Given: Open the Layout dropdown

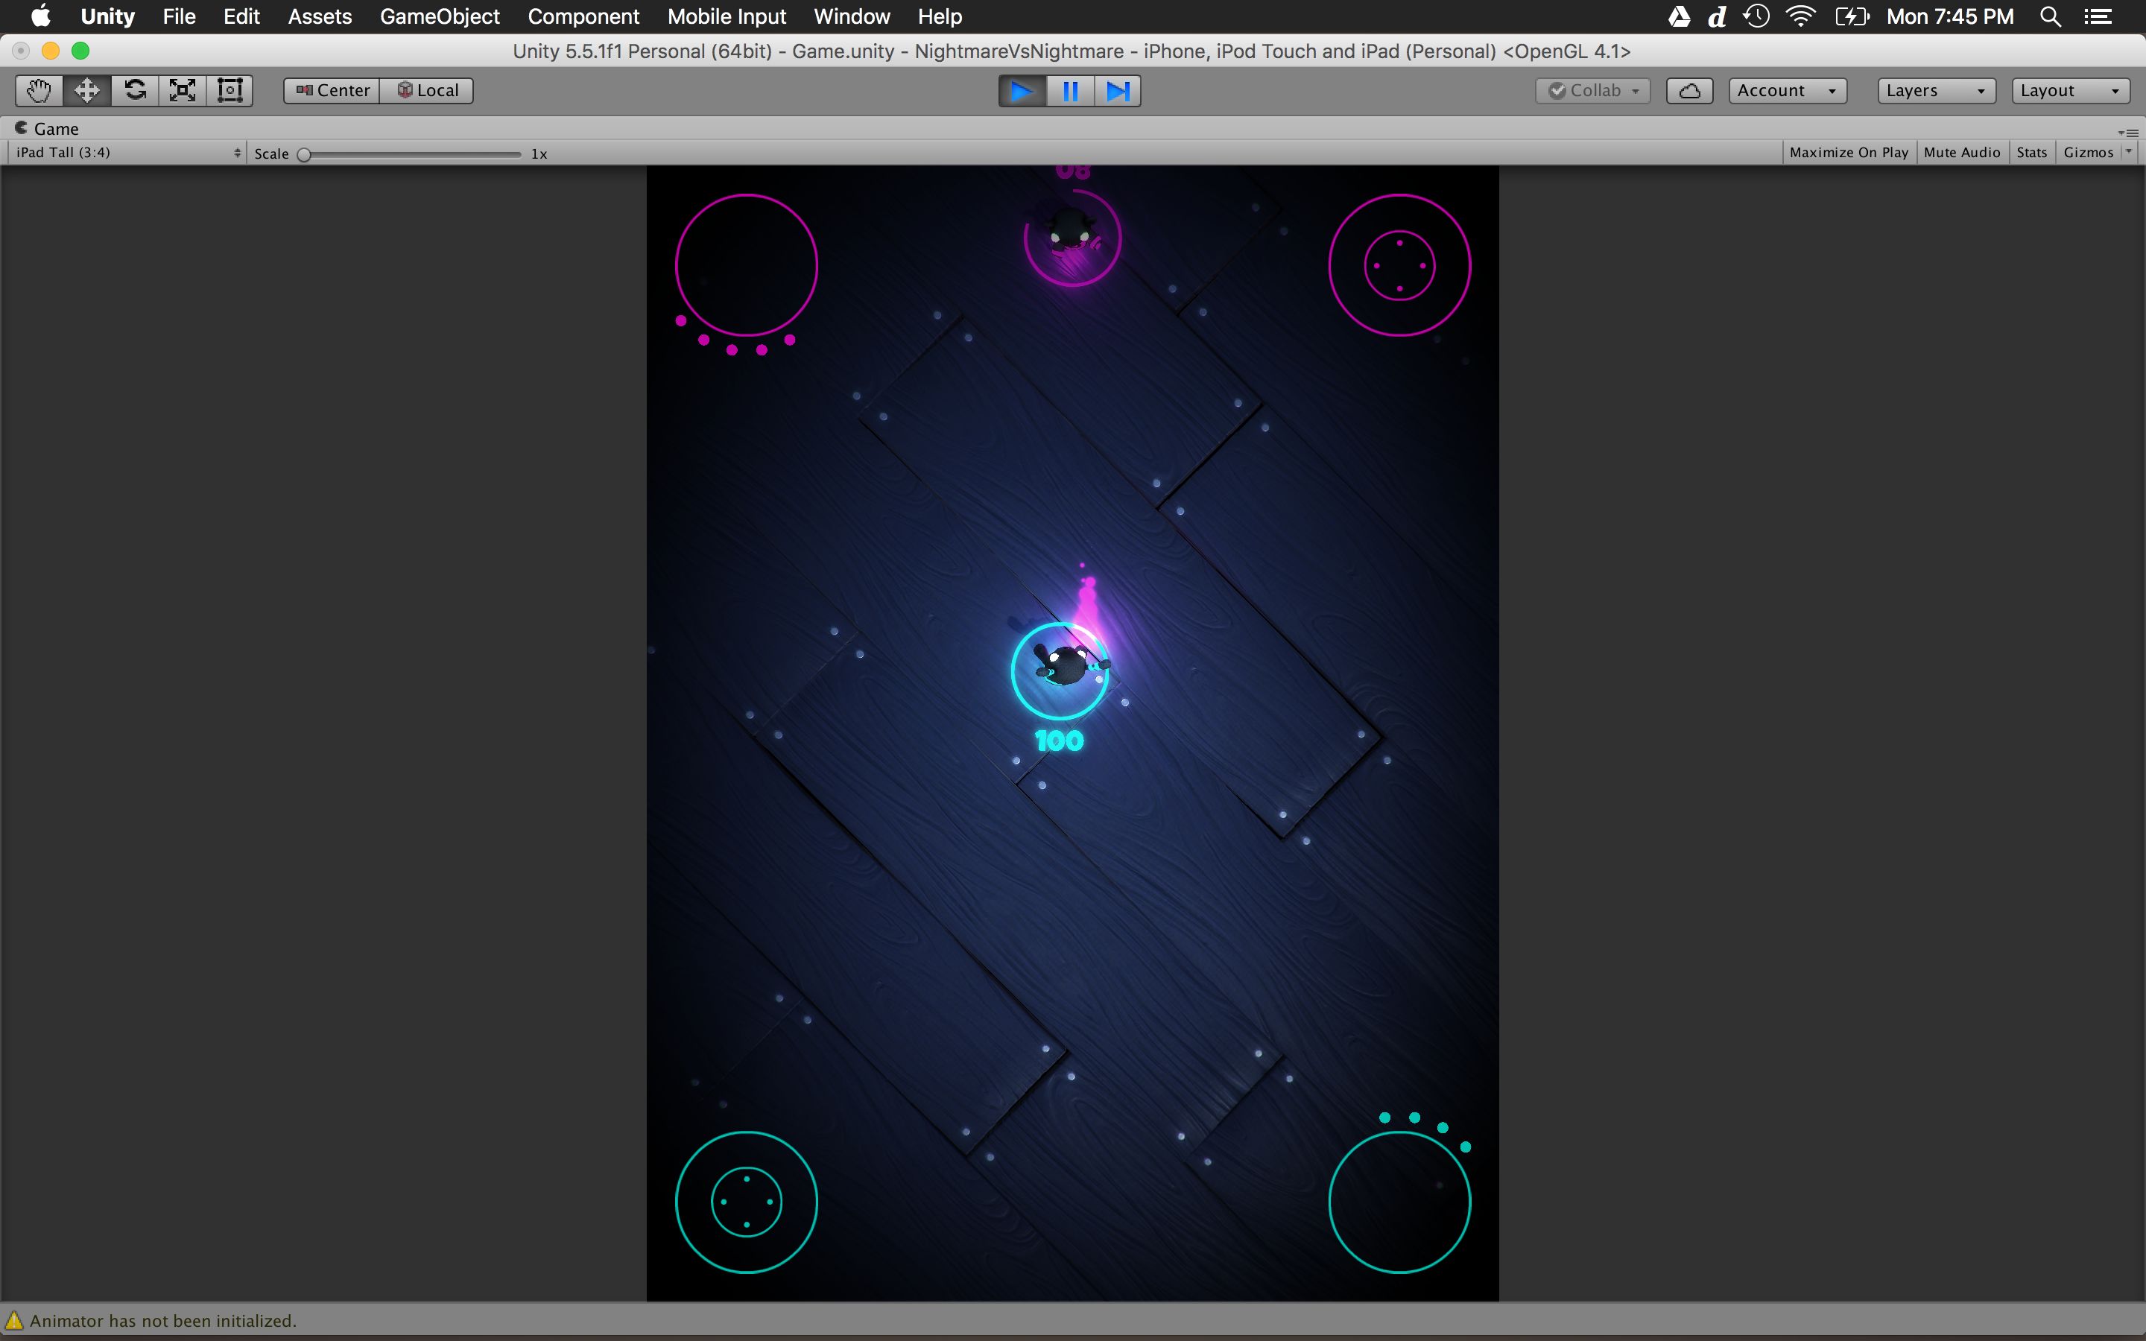Looking at the screenshot, I should 2069,90.
